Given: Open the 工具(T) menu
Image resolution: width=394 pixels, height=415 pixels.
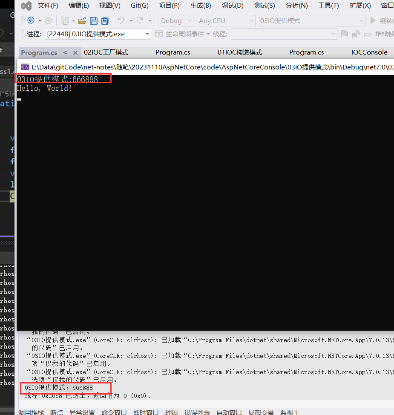Looking at the screenshot, I should point(328,6).
